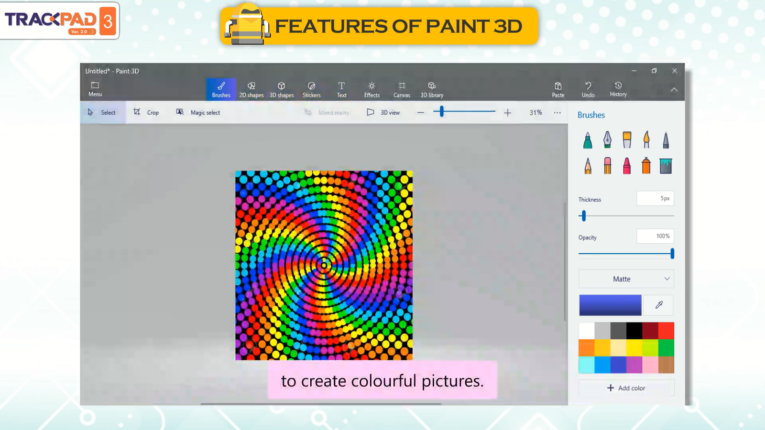Select the pale yellow color swatch
Screen dimensions: 765x430
point(618,348)
